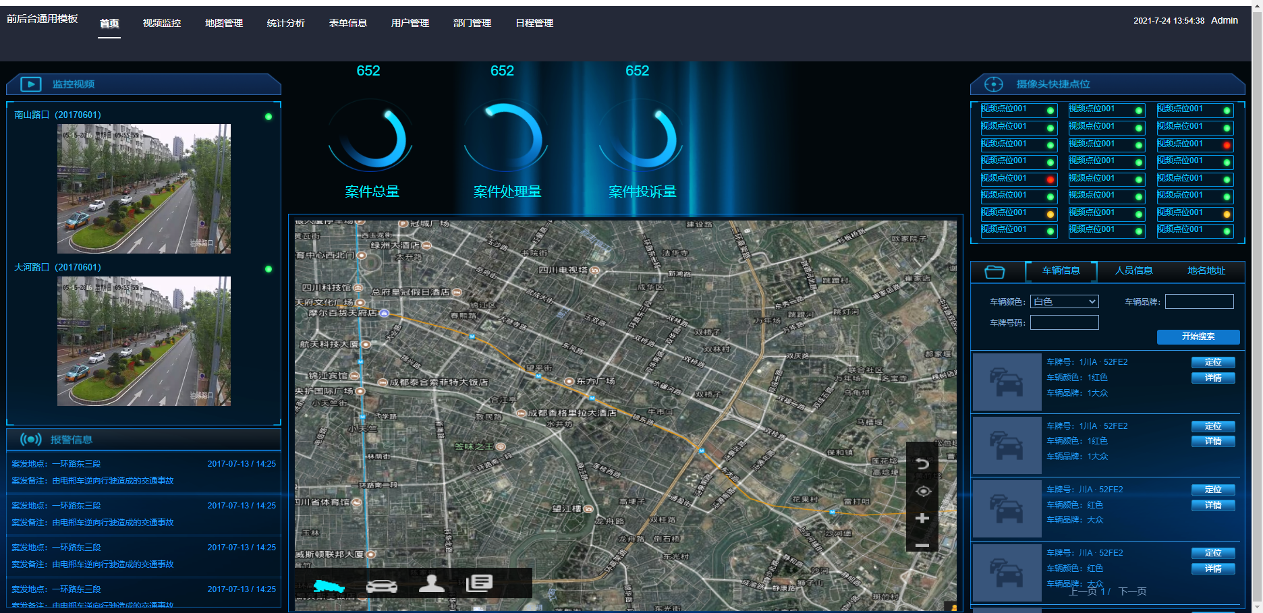This screenshot has height=613, width=1263.
Task: Click the 车牌号码 input field
Action: point(1065,322)
